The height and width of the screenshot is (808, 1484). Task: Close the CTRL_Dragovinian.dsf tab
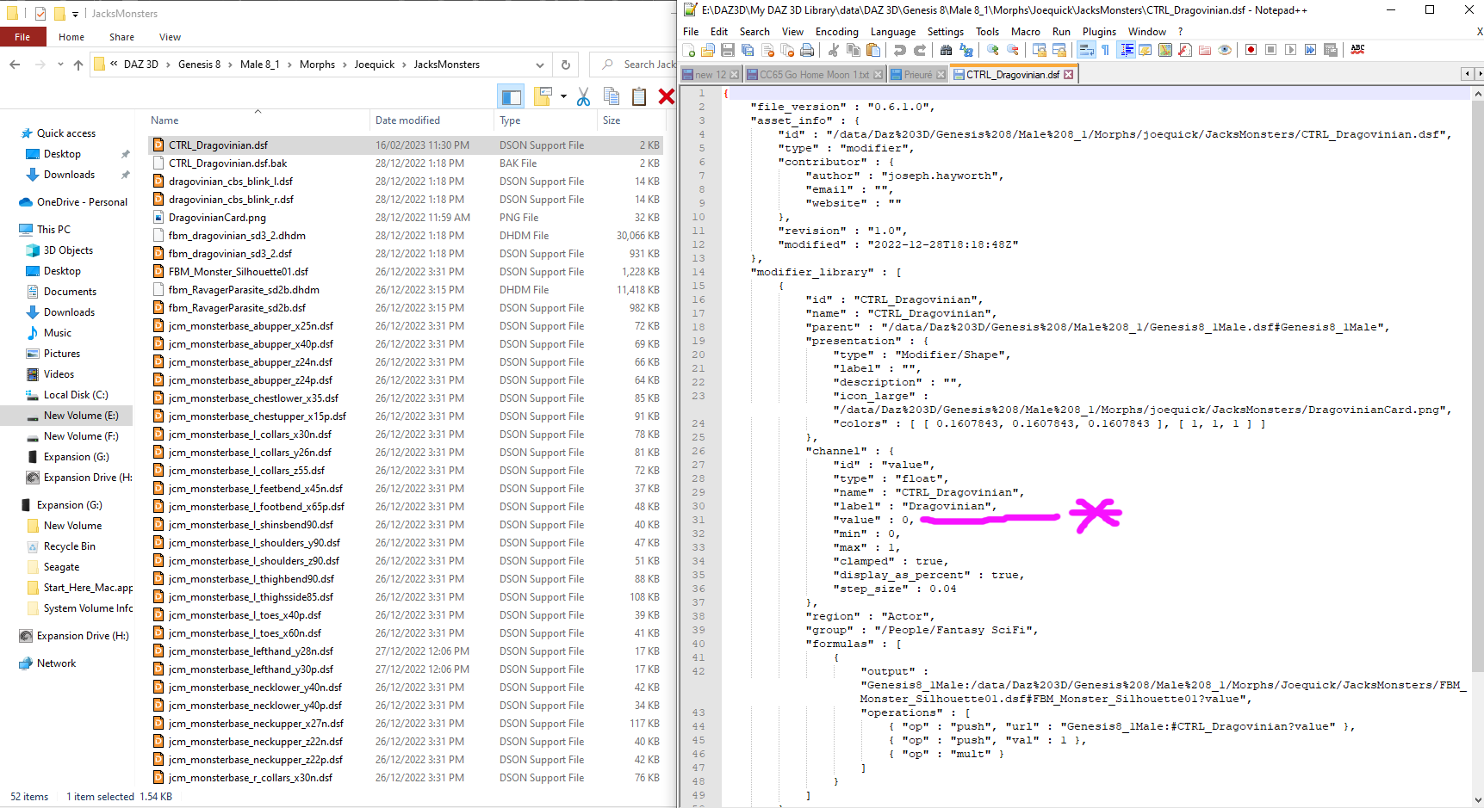pyautogui.click(x=1068, y=75)
